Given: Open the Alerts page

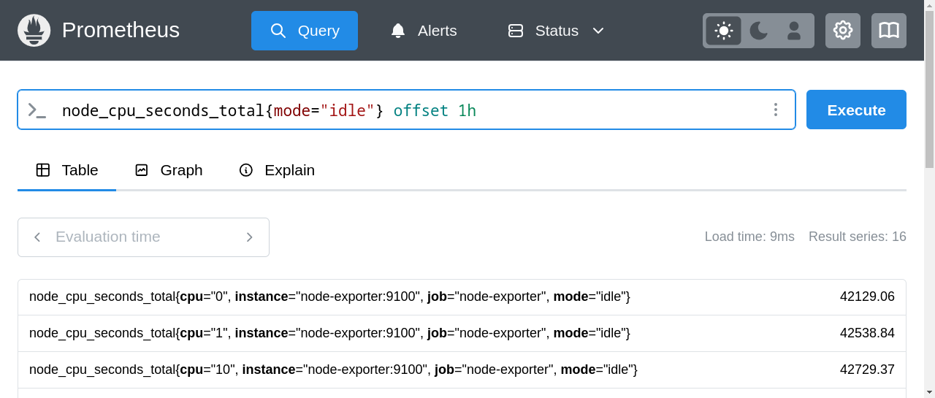Looking at the screenshot, I should 424,31.
